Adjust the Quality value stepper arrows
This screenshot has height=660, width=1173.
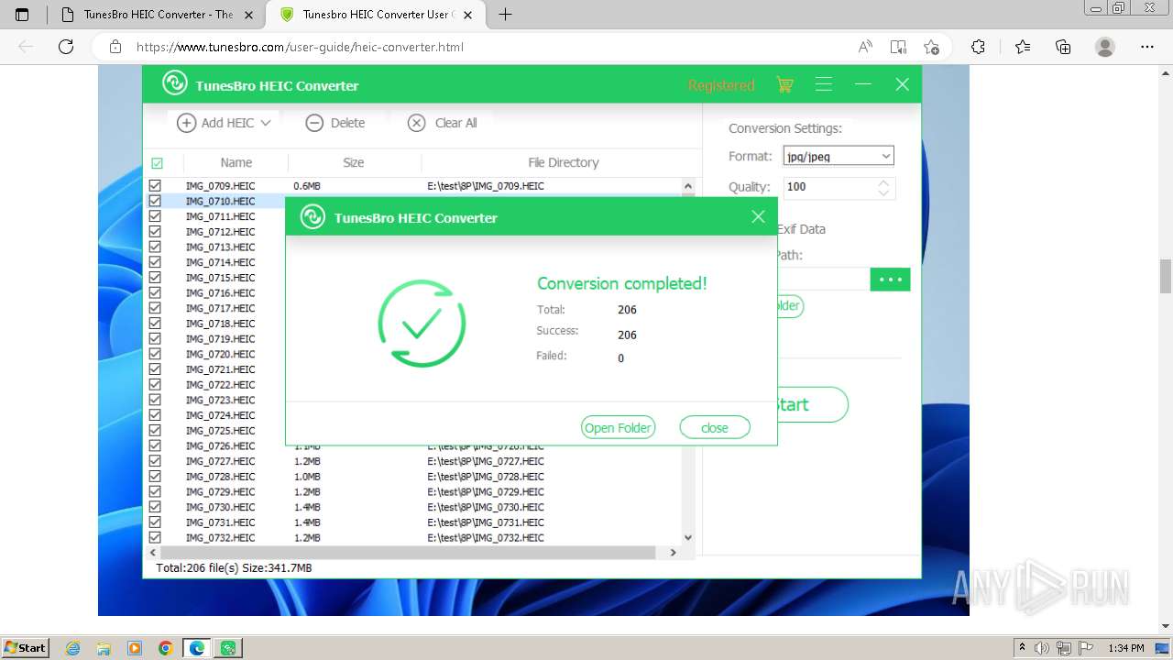coord(883,187)
